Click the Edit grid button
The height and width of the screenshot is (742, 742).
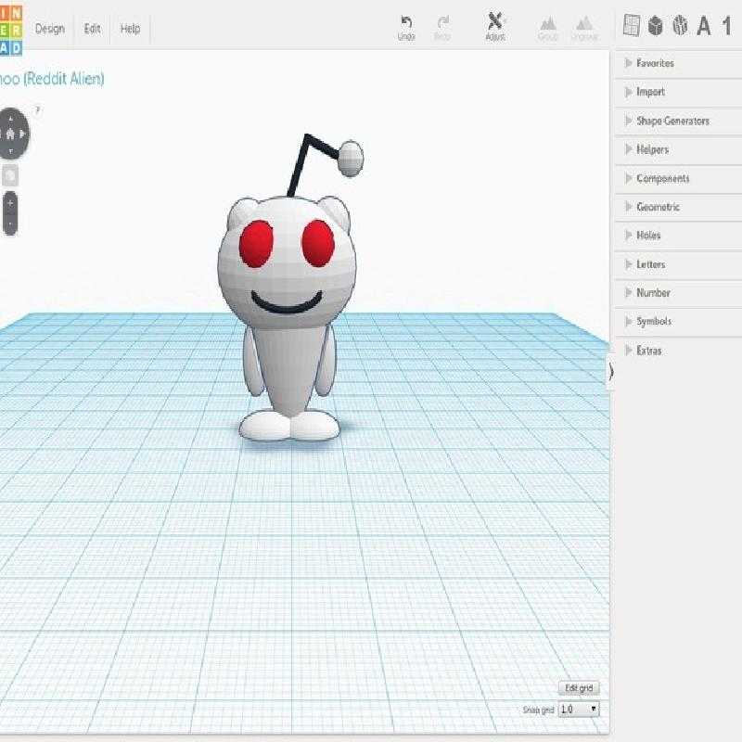pos(579,688)
